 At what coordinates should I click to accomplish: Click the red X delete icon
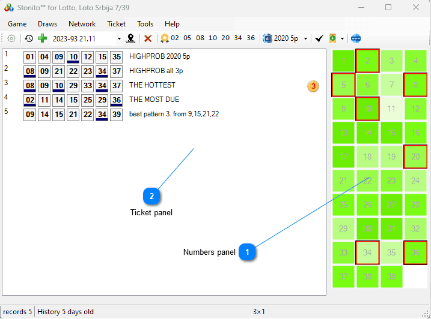tap(148, 38)
